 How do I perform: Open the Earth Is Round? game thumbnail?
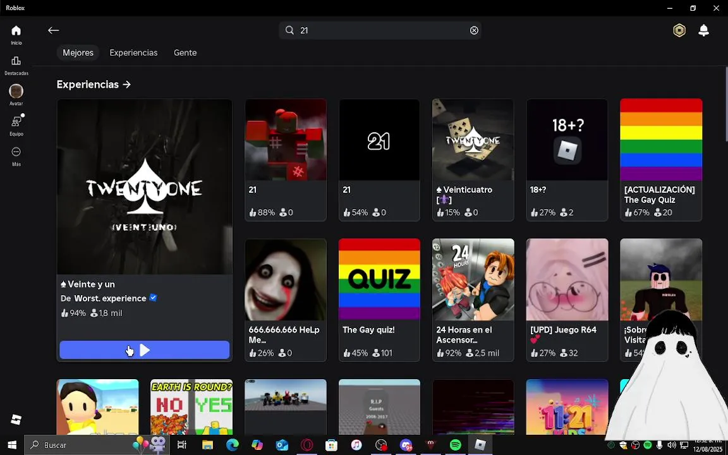tap(191, 407)
